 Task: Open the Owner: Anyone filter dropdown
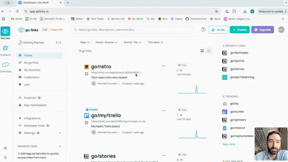click(x=106, y=42)
